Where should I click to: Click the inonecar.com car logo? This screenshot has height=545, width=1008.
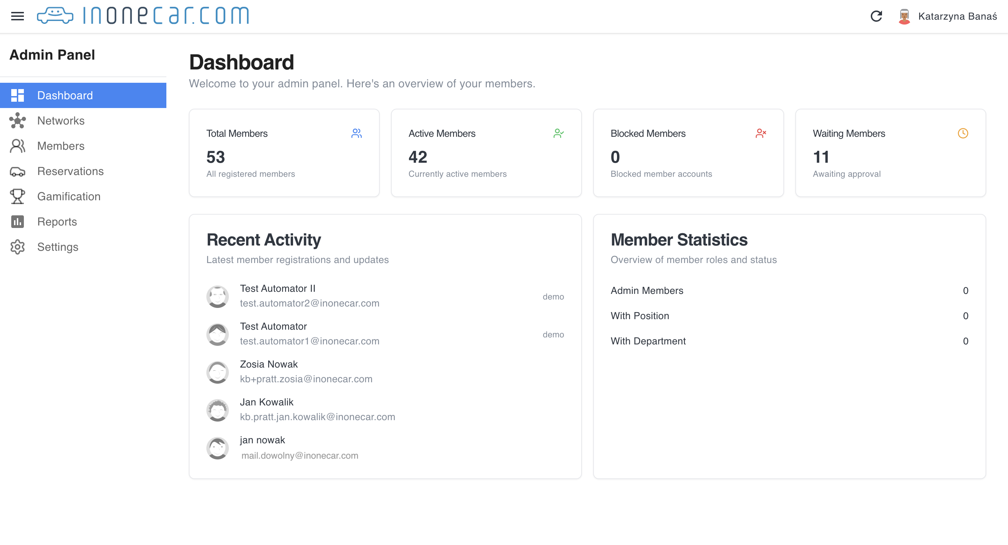click(55, 16)
